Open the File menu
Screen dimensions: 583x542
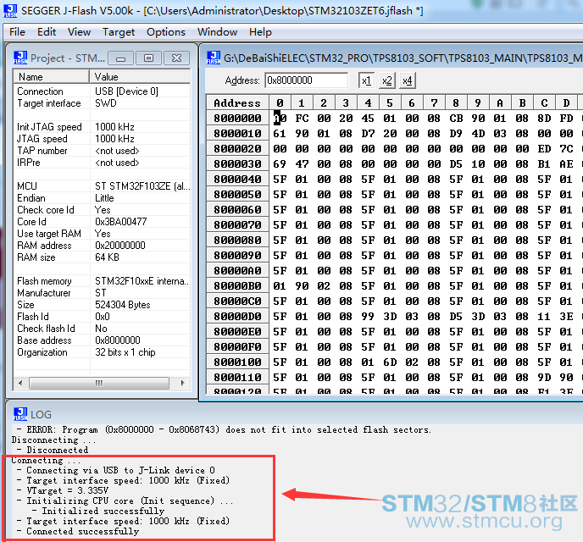(17, 32)
